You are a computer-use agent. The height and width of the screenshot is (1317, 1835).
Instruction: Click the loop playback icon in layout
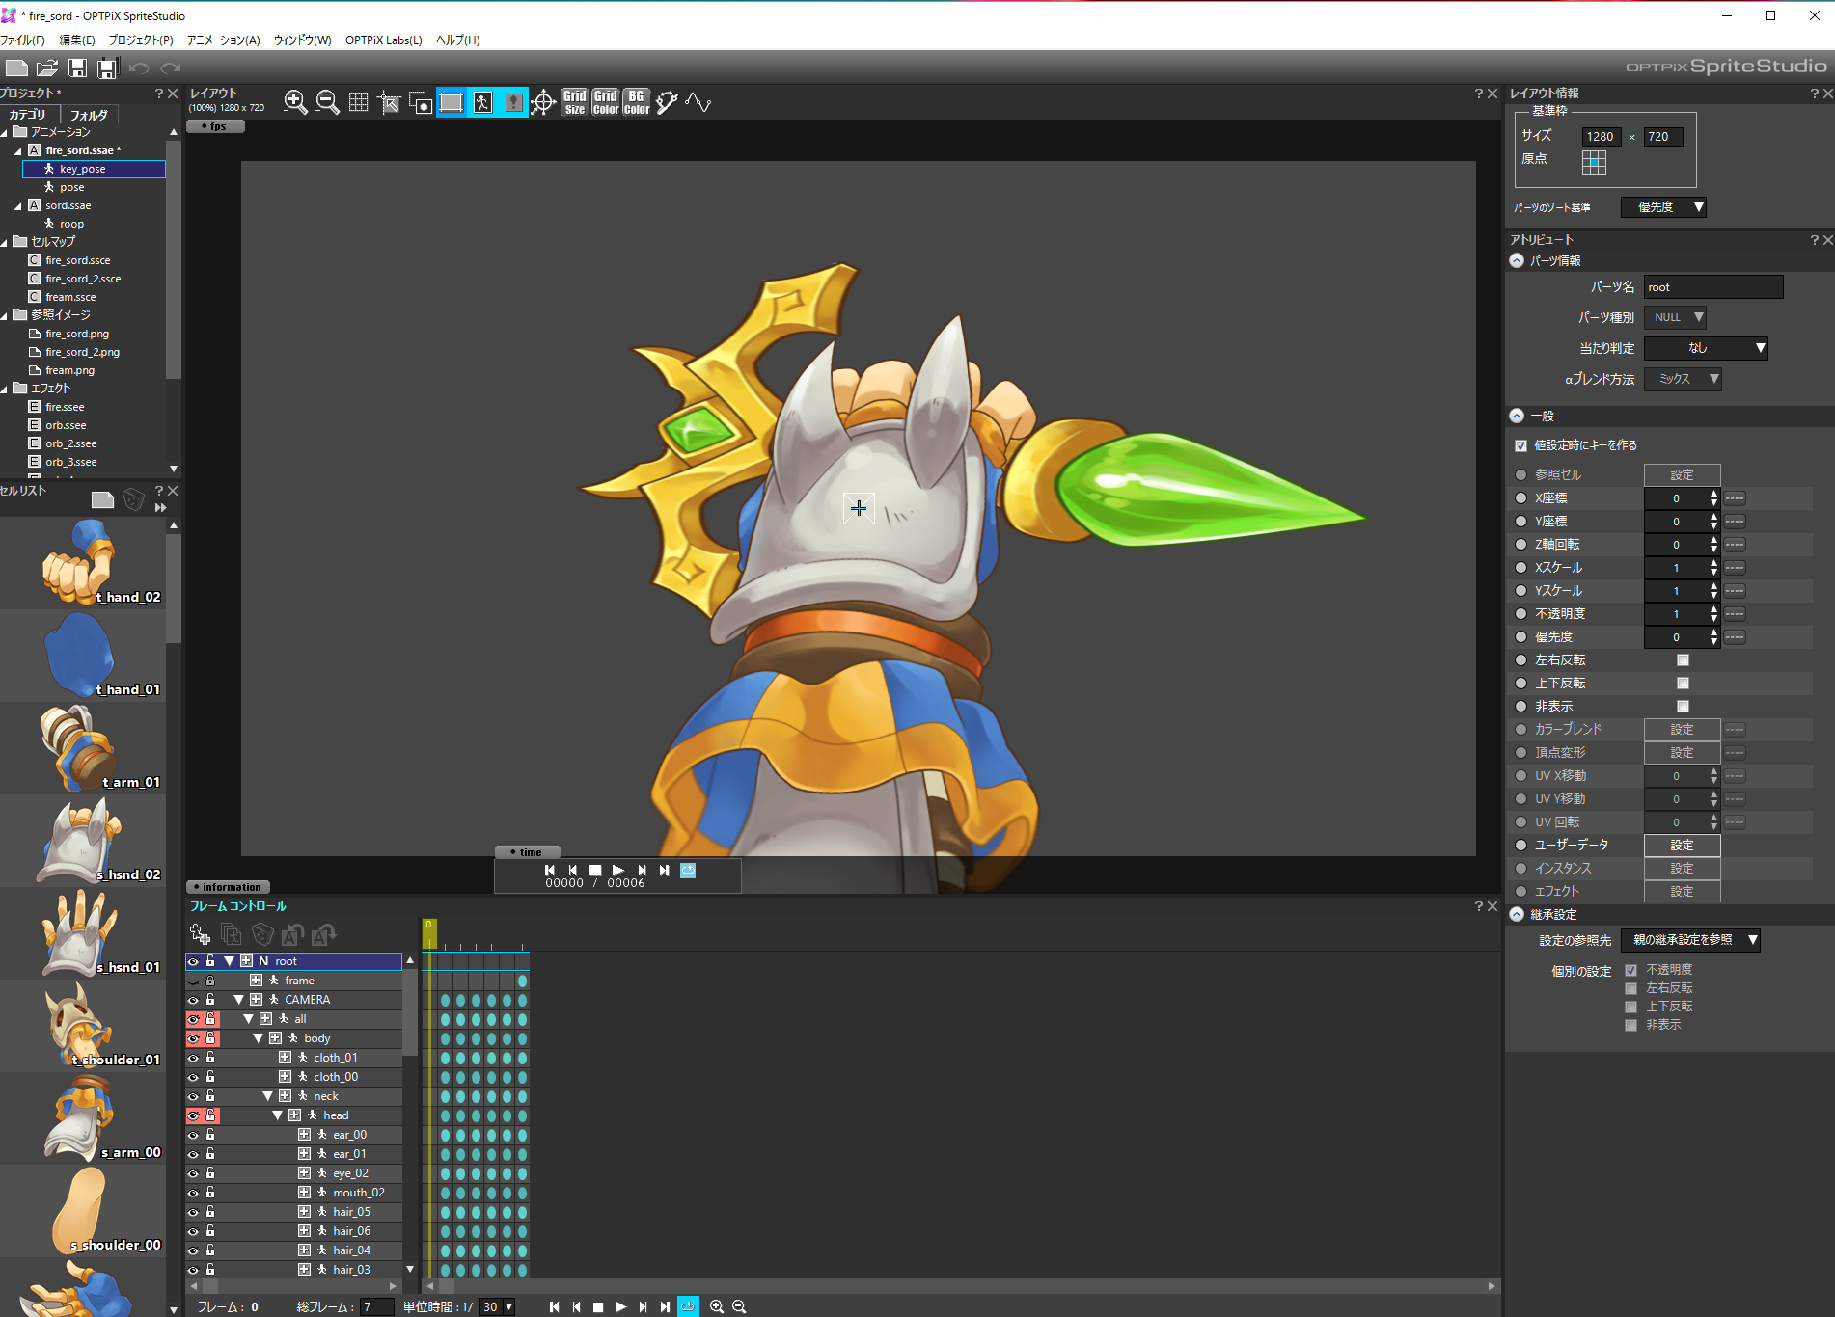(x=688, y=870)
